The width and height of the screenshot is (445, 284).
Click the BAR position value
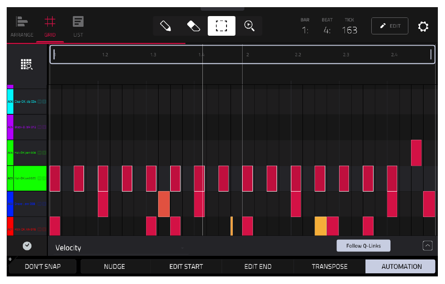click(x=305, y=30)
